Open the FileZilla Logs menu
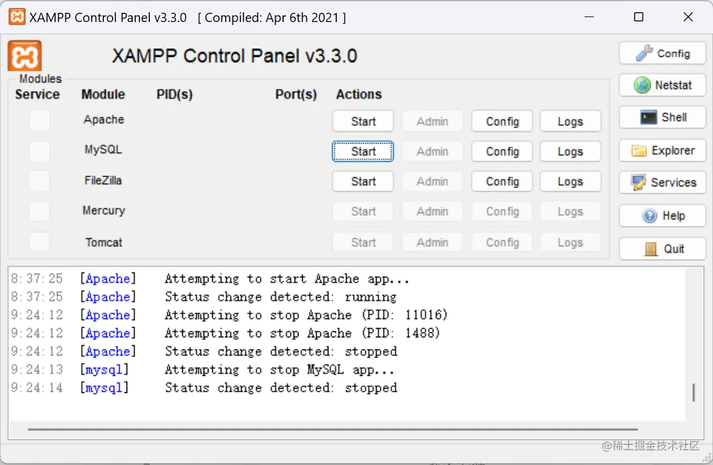Image resolution: width=713 pixels, height=465 pixels. point(571,181)
